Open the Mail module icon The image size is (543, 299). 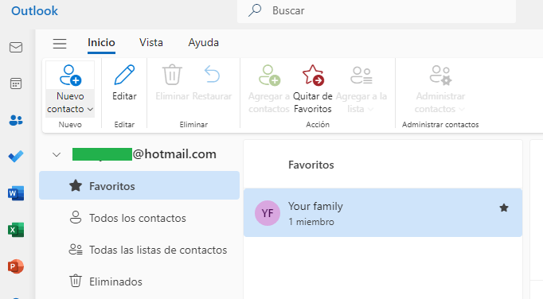pos(16,47)
